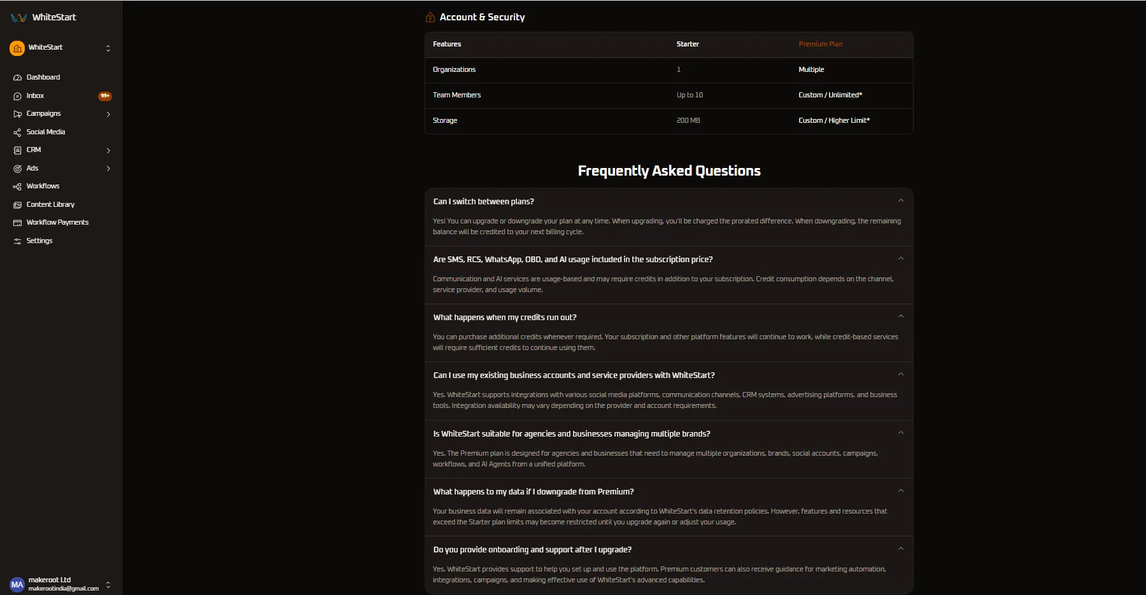The width and height of the screenshot is (1146, 595).
Task: Collapse 'What happens when my credits run out?'
Action: coord(900,316)
